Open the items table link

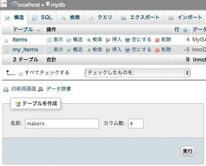point(20,40)
